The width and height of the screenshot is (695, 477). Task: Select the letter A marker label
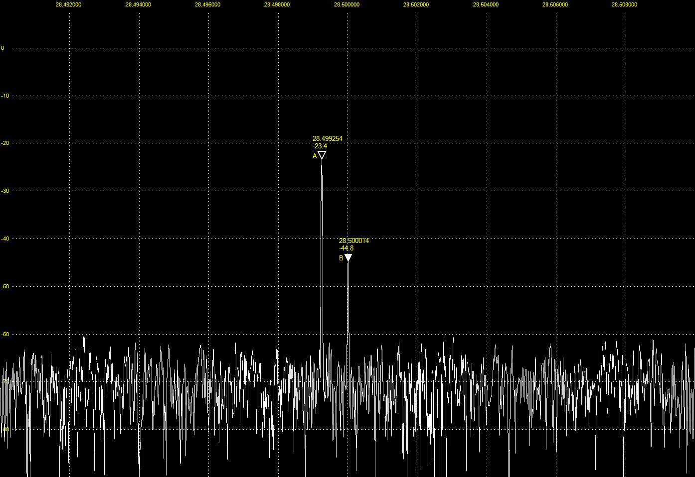[315, 156]
